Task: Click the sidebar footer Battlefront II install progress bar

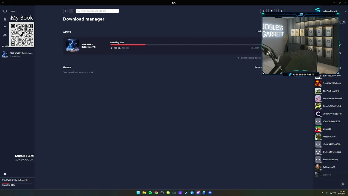Action: pos(17,183)
